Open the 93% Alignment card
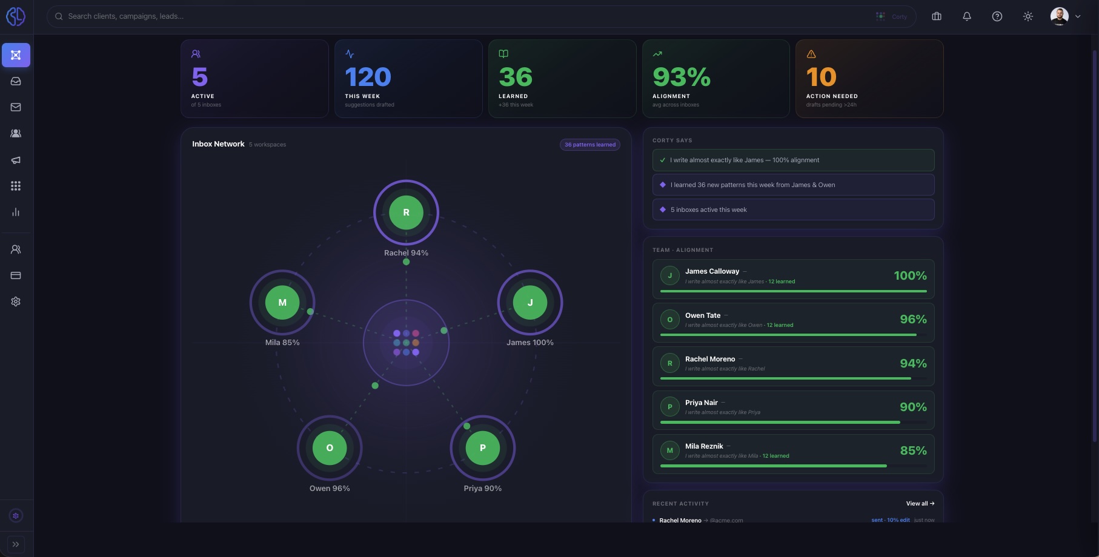Screen dimensions: 1099x557 click(716, 79)
